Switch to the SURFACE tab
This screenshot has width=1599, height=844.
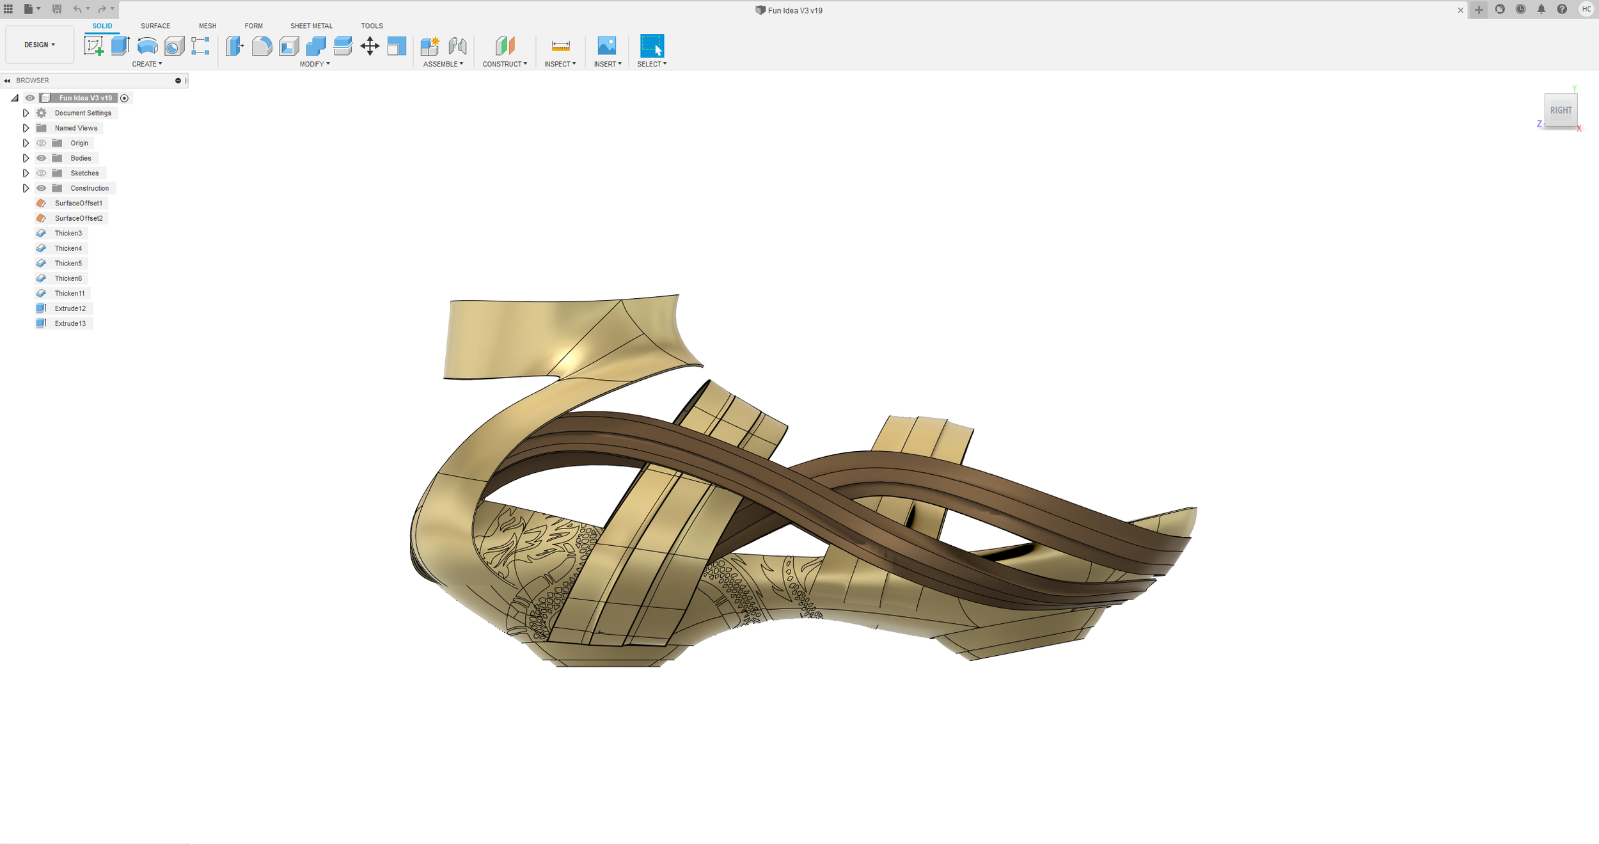tap(155, 26)
